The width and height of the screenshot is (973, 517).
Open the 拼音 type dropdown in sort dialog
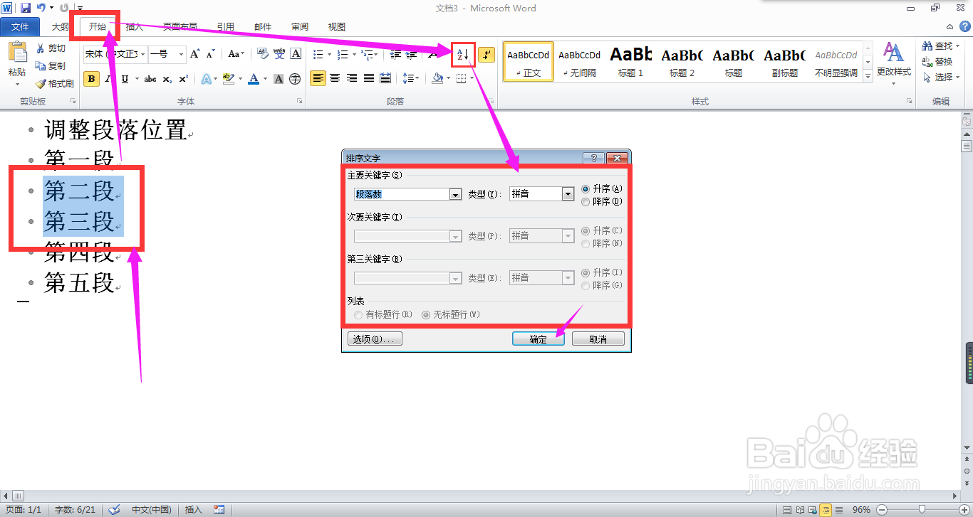[568, 193]
